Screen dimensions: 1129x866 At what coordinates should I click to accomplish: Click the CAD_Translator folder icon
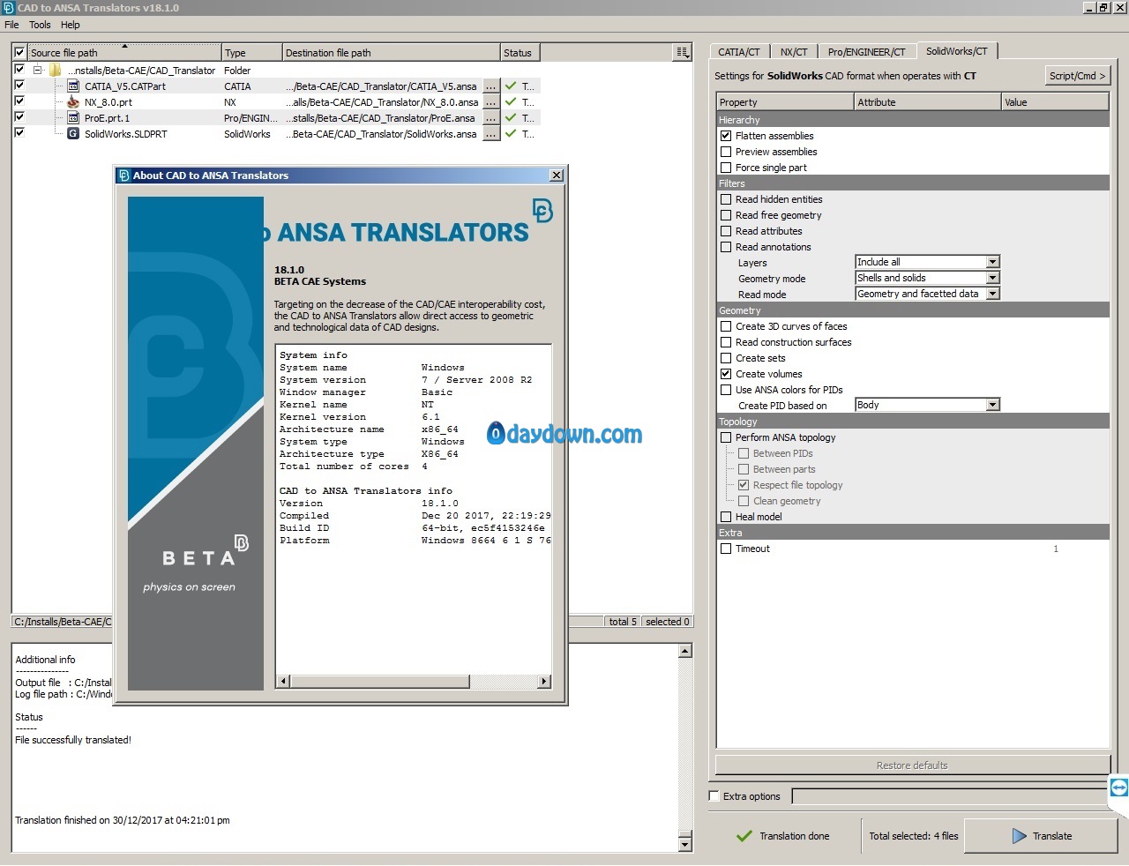55,71
